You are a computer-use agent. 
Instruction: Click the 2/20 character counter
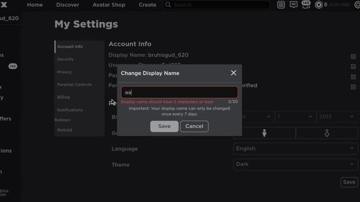[233, 102]
